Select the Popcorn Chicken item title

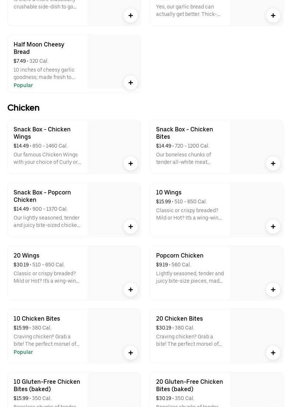(180, 255)
